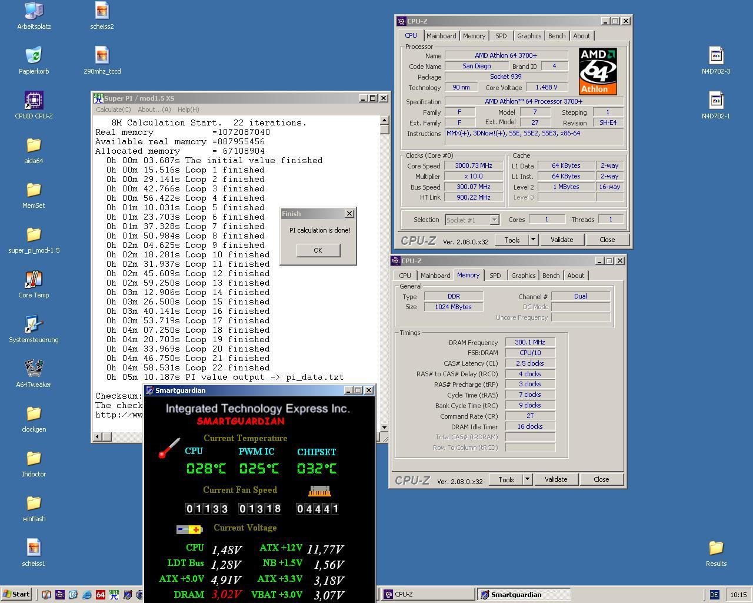Select the Results folder icon
The width and height of the screenshot is (753, 603).
pos(716,548)
